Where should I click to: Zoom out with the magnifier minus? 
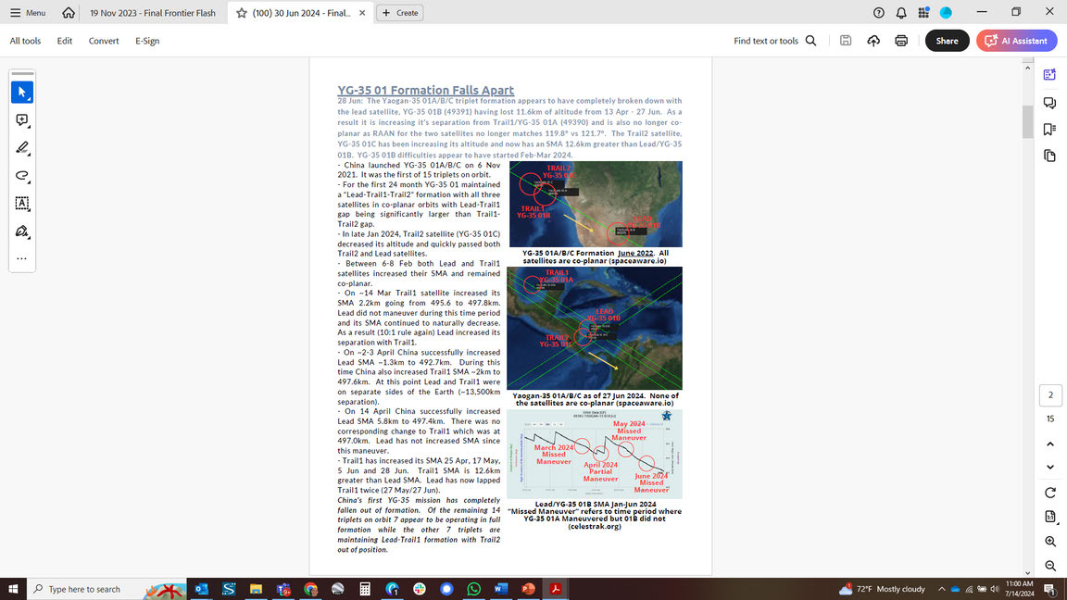(1050, 566)
